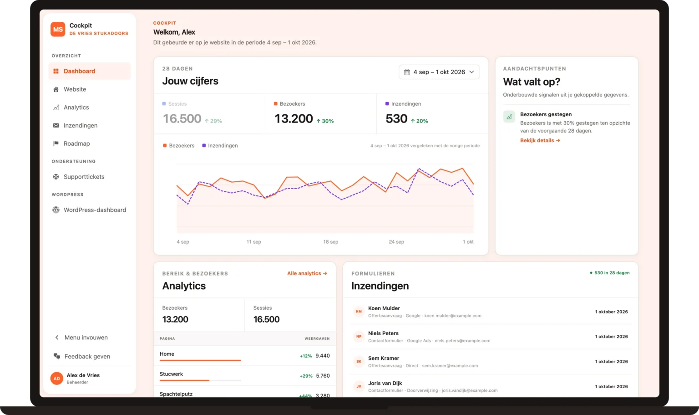Open the Koen Mulder submission row

coord(491,312)
